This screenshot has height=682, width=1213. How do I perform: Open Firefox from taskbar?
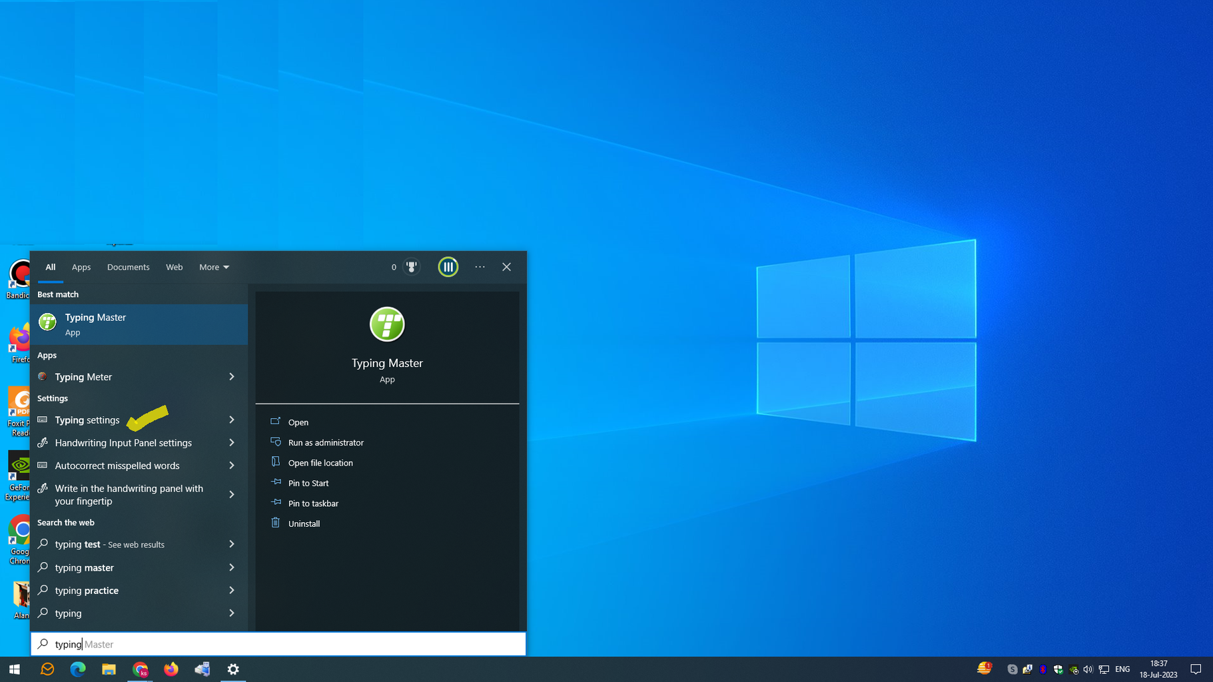point(171,669)
